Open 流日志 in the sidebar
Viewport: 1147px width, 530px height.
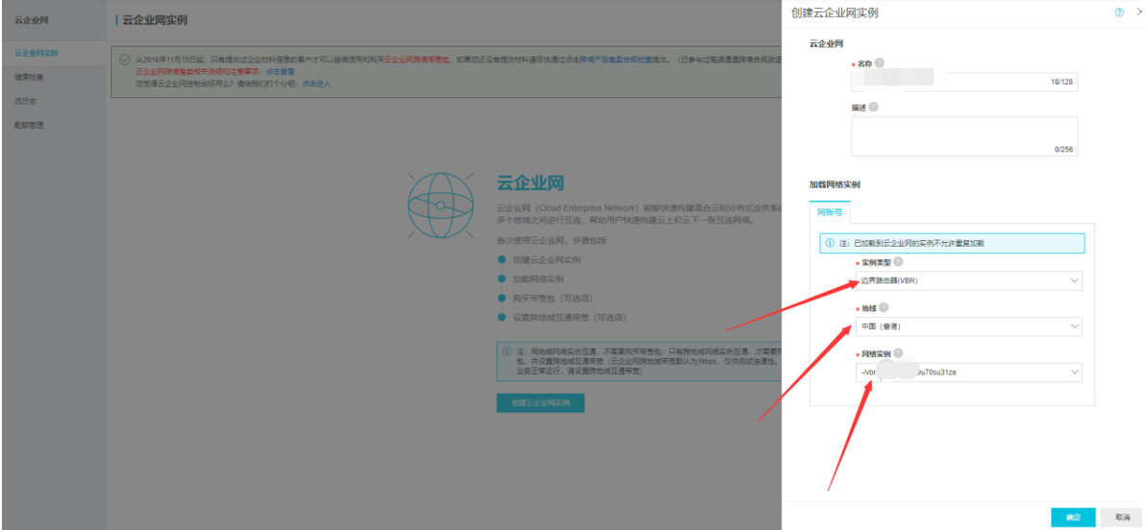point(26,101)
